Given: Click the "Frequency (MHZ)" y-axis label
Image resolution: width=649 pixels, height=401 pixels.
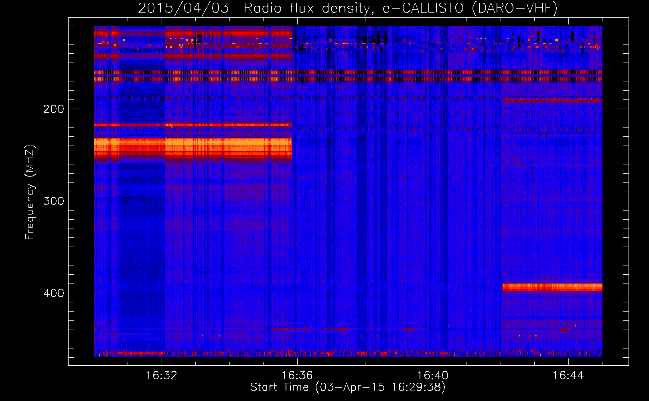Looking at the screenshot, I should tap(30, 192).
